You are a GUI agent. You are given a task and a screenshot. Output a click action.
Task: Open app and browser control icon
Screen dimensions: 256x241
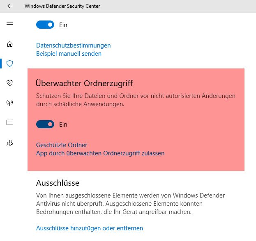(10, 122)
